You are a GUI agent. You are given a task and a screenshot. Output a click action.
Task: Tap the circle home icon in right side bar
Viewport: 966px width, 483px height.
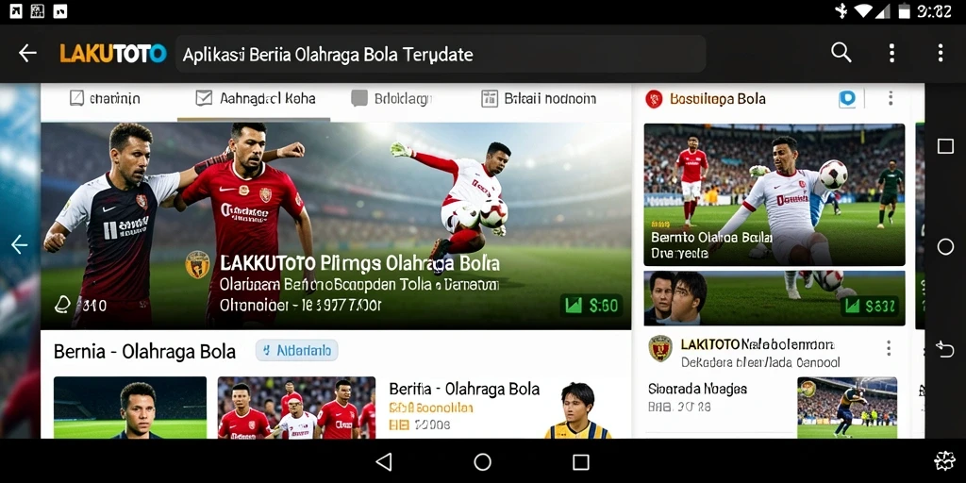(945, 247)
